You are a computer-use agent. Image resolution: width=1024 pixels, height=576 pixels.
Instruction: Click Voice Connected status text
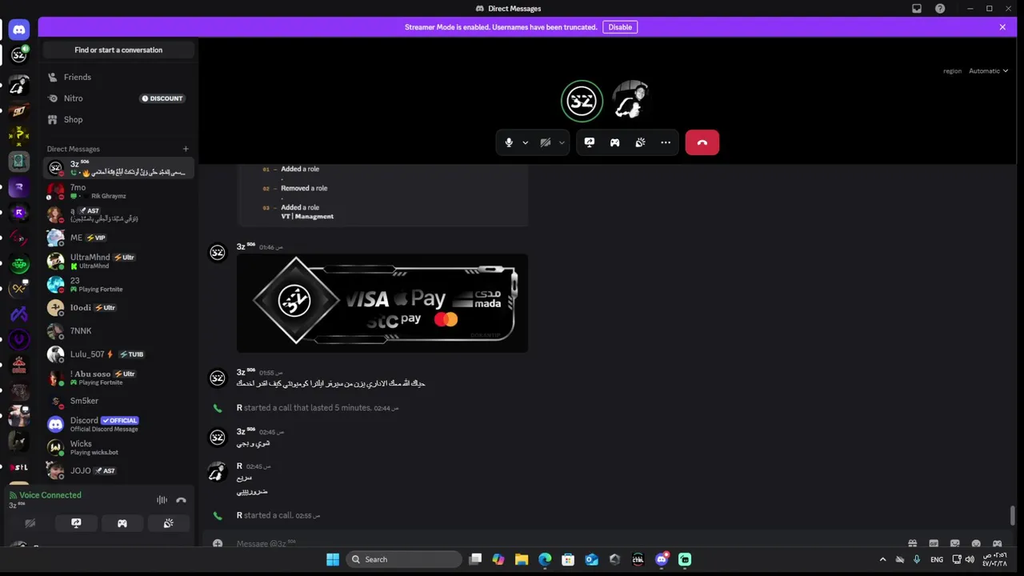pyautogui.click(x=50, y=495)
